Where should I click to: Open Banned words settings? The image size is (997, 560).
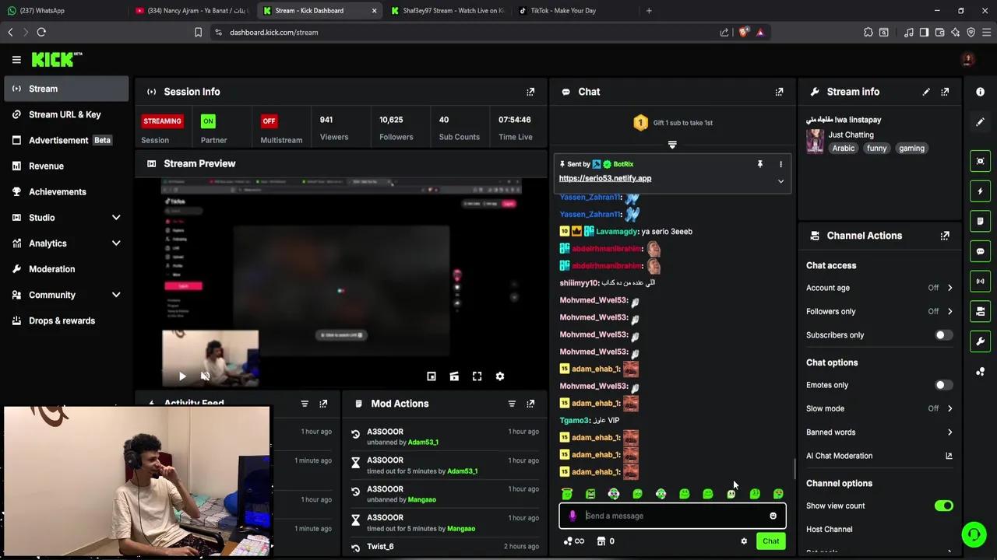tap(879, 432)
